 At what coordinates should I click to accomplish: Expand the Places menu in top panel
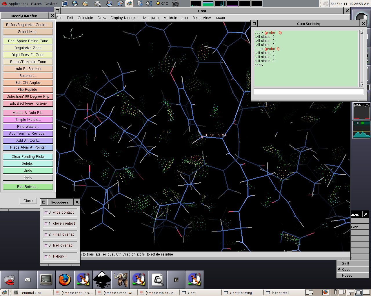[x=36, y=4]
